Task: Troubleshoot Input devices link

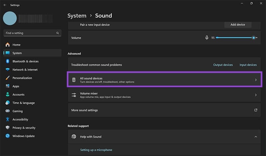Action: pyautogui.click(x=248, y=65)
